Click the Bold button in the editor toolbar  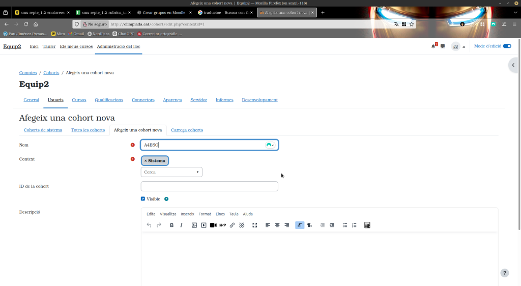[171, 225]
